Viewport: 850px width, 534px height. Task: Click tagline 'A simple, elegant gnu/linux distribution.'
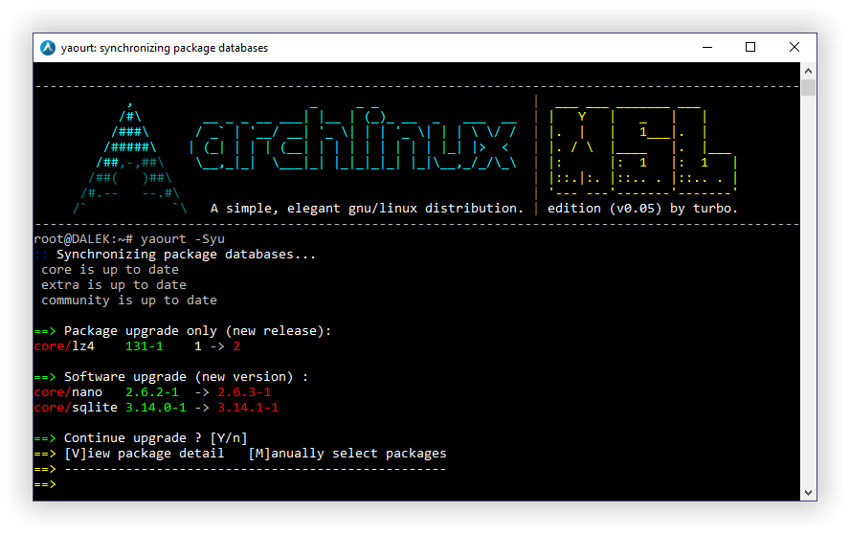(367, 209)
